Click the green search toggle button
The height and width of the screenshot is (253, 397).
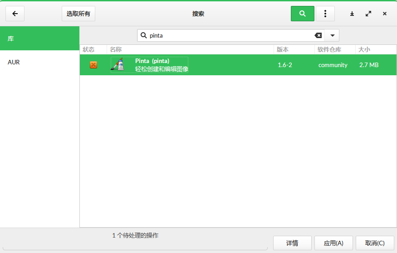pyautogui.click(x=302, y=14)
